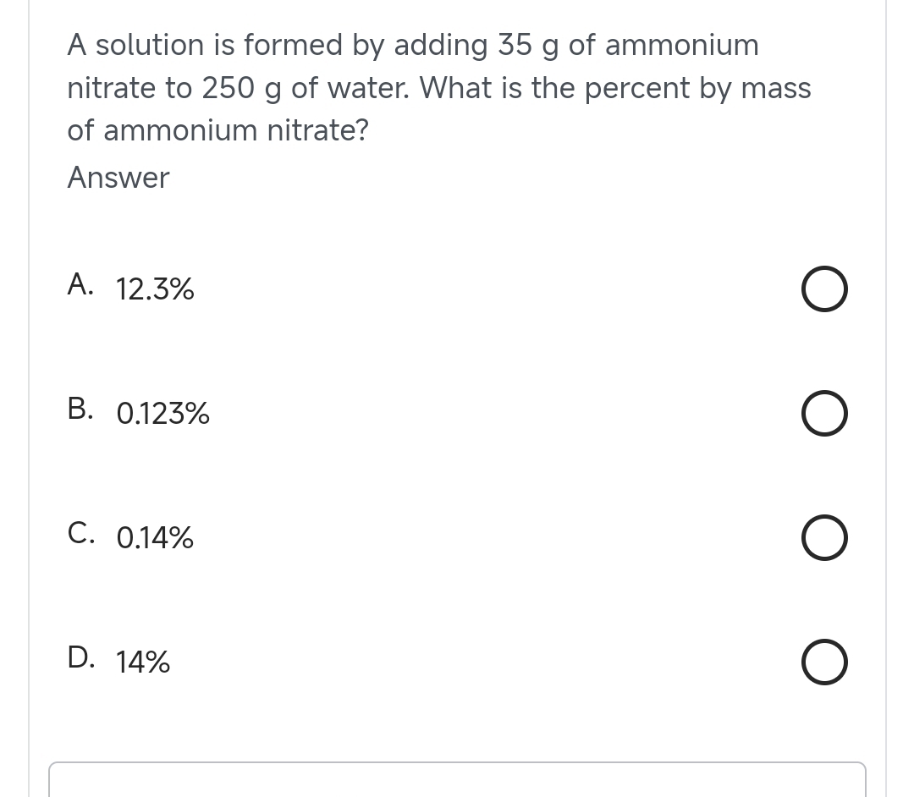914x797 pixels.
Task: Click the option label A
Action: click(80, 285)
